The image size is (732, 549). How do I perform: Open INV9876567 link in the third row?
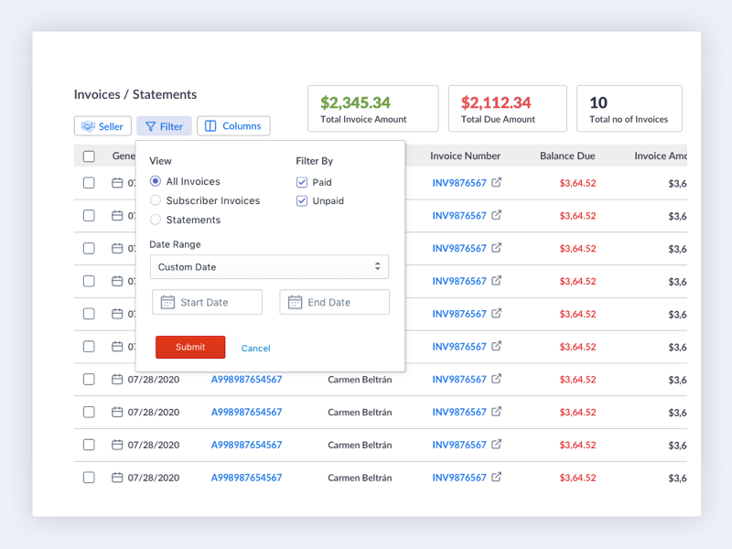pyautogui.click(x=459, y=248)
